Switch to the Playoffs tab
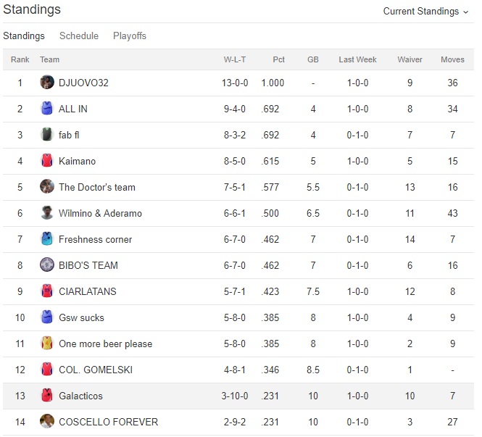The width and height of the screenshot is (482, 437). click(x=130, y=36)
